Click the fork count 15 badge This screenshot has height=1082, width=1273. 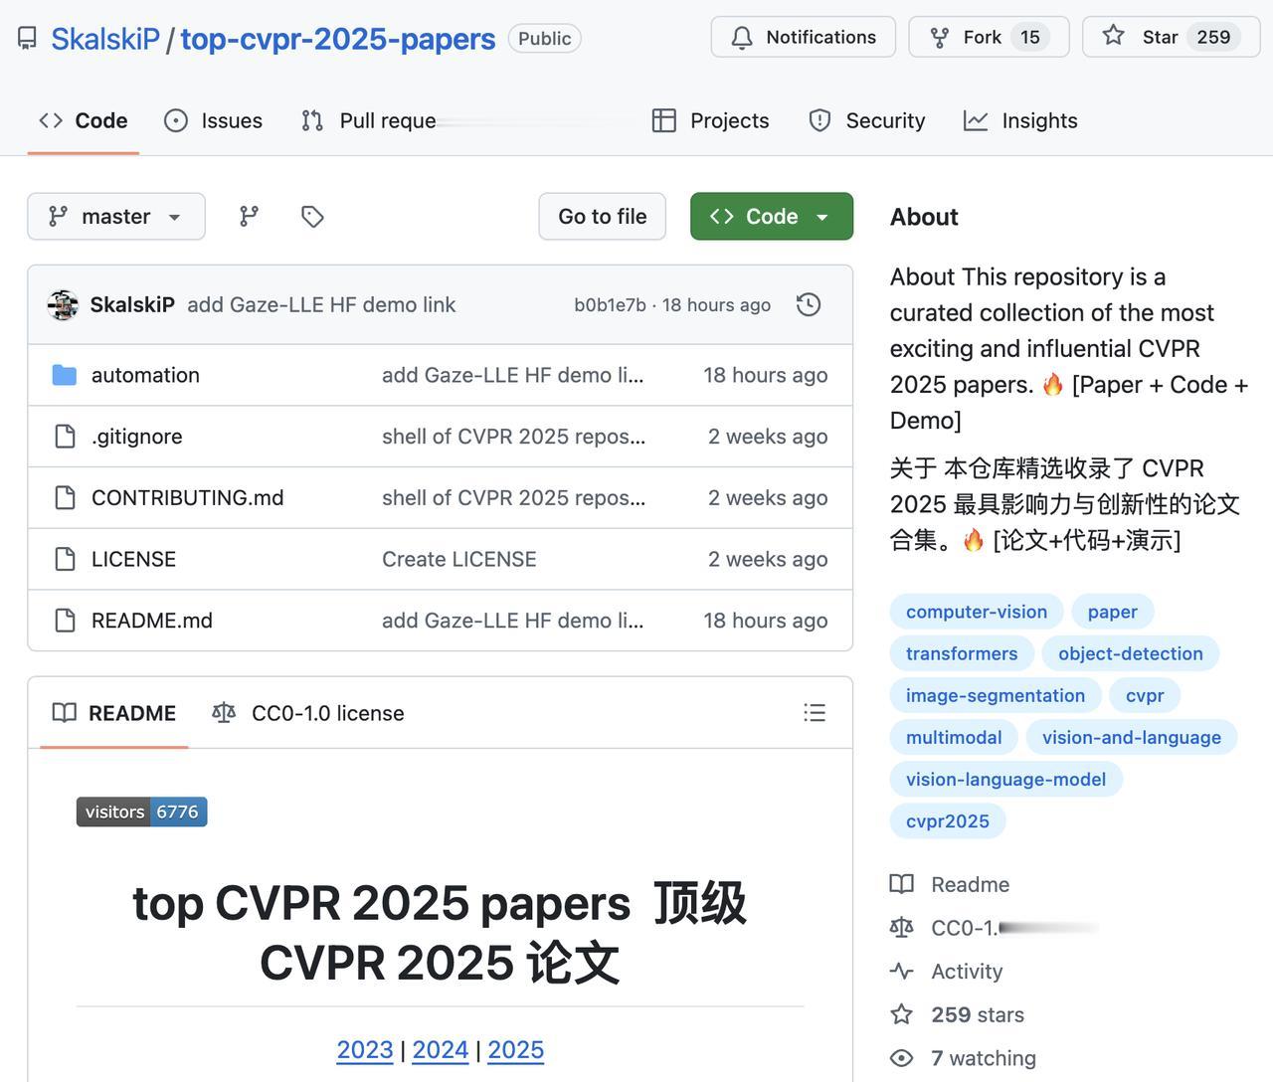(1030, 37)
